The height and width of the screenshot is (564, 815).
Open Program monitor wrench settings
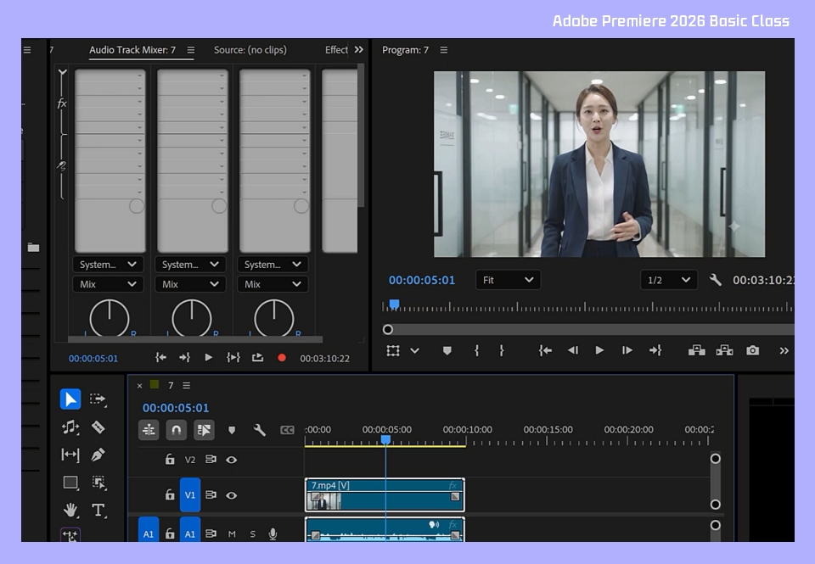pyautogui.click(x=715, y=280)
